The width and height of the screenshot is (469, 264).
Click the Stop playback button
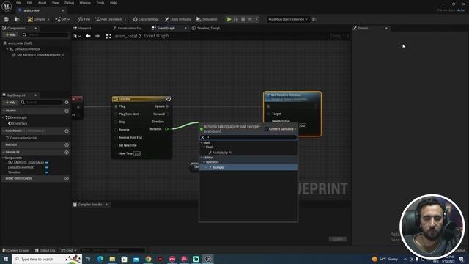[x=243, y=19]
